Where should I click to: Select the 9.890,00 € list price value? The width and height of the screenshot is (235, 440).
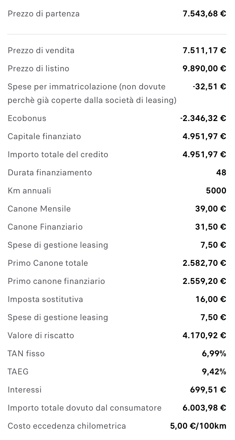[x=204, y=68]
